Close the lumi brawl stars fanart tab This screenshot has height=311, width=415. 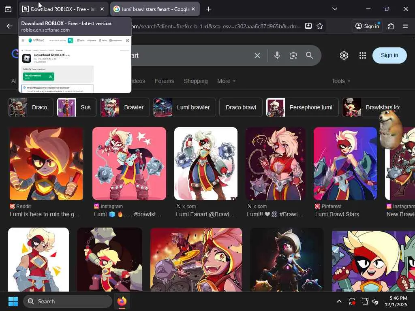coord(193,9)
